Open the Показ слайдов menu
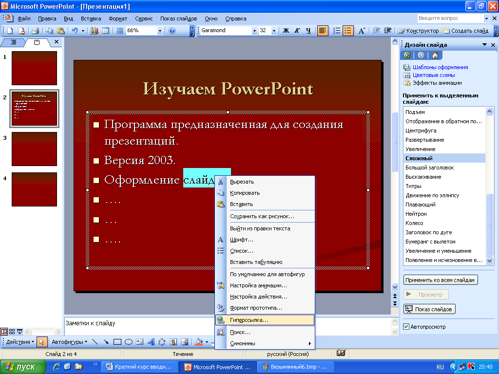Image resolution: width=499 pixels, height=374 pixels. click(x=178, y=19)
